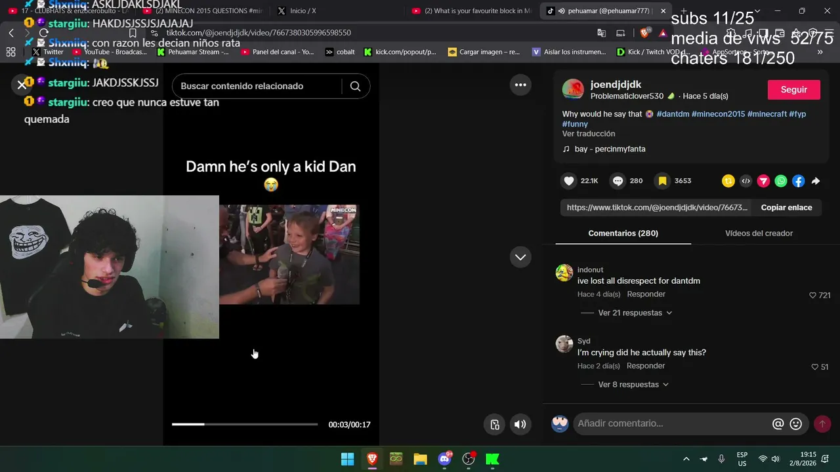Switch to MINECON 2015 QUESTIONS browser tab
The image size is (840, 472).
201,11
